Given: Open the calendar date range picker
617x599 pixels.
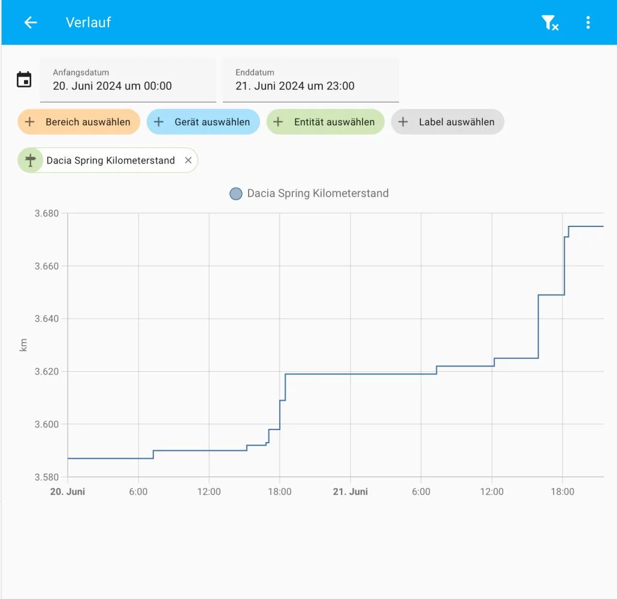Looking at the screenshot, I should (x=24, y=80).
